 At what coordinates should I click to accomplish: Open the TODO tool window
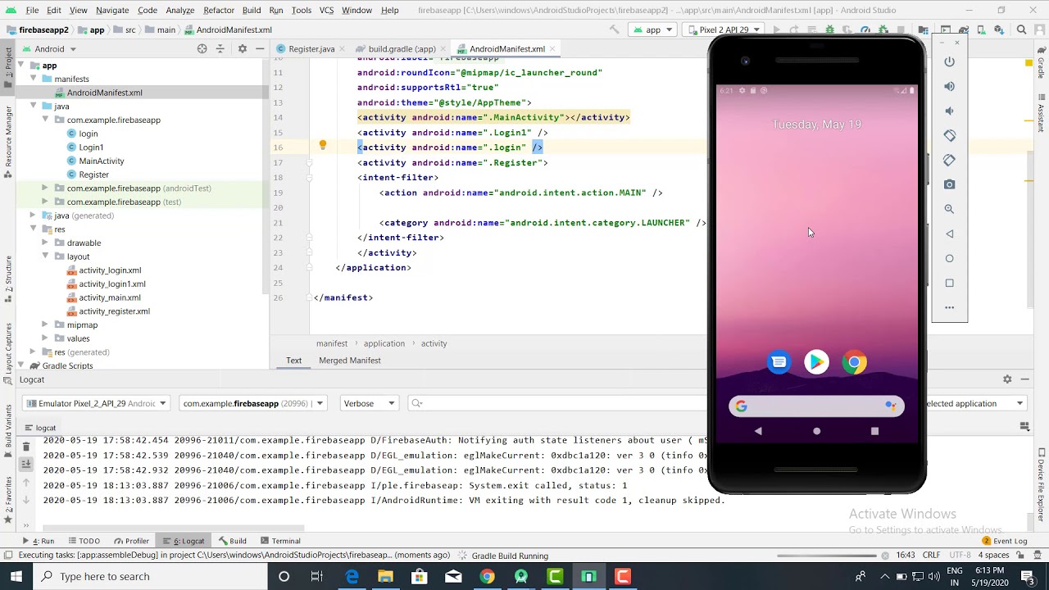pos(84,541)
